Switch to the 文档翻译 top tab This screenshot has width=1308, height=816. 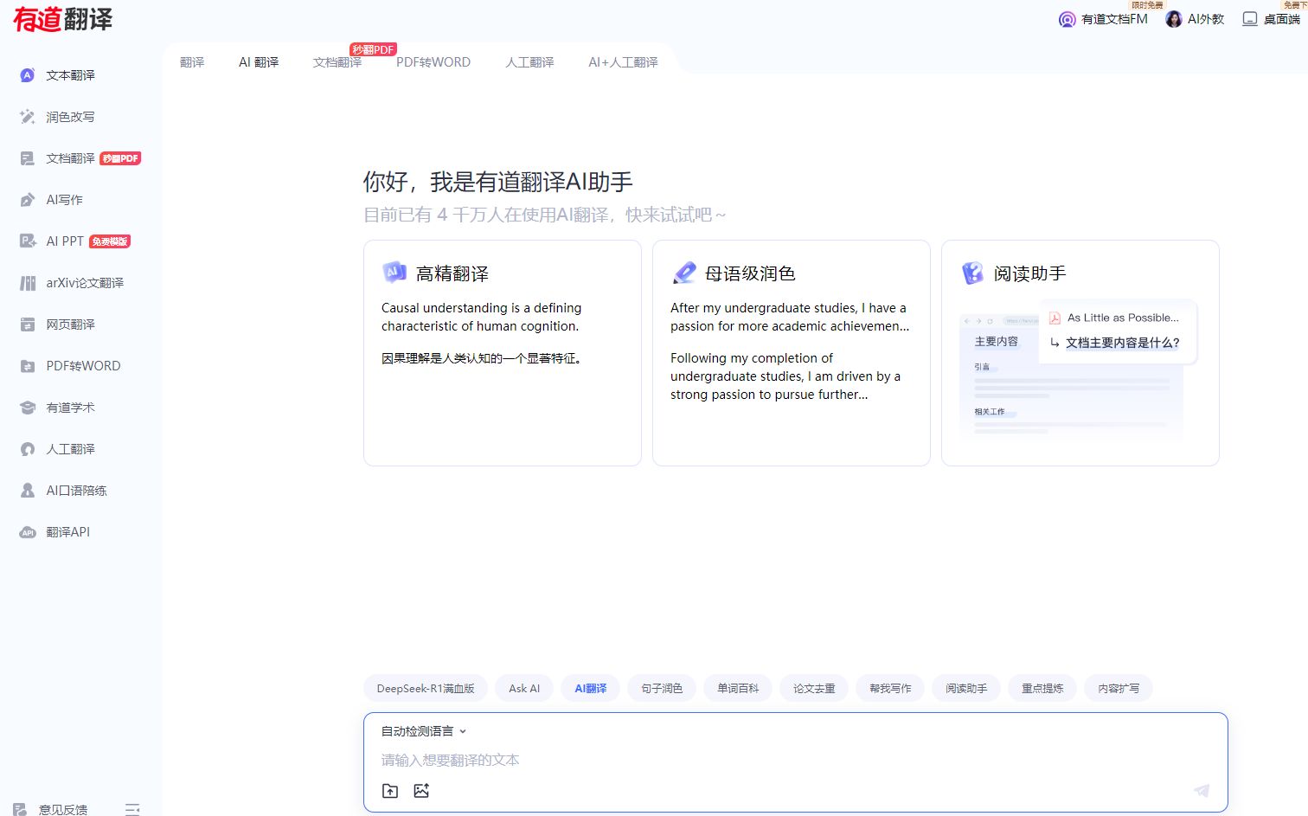coord(337,62)
